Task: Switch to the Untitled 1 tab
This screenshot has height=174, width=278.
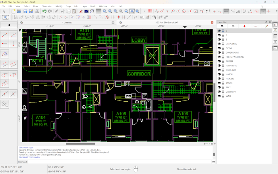Action: (x=68, y=23)
